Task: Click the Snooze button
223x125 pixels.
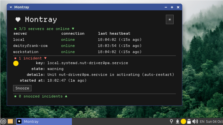Action: coord(22,88)
